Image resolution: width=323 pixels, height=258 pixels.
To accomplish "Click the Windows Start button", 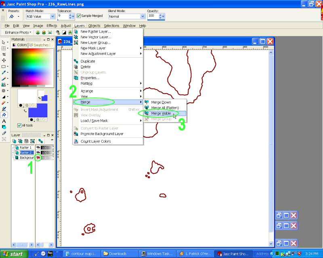I will 13,254.
